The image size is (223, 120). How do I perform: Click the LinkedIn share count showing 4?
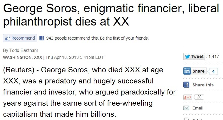click(213, 71)
